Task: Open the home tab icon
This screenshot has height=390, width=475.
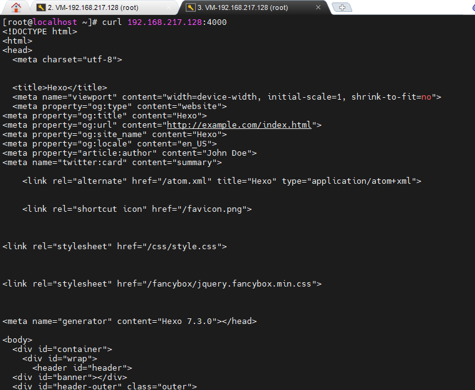Action: (x=16, y=7)
